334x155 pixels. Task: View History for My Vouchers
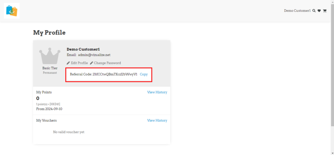(157, 120)
